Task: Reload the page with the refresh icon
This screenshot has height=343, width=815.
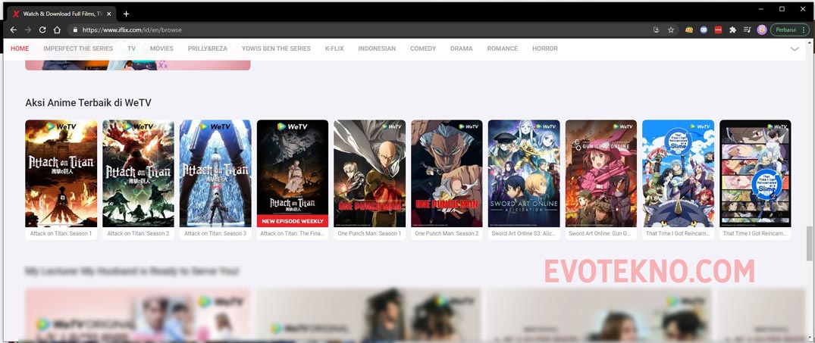Action: click(x=42, y=30)
